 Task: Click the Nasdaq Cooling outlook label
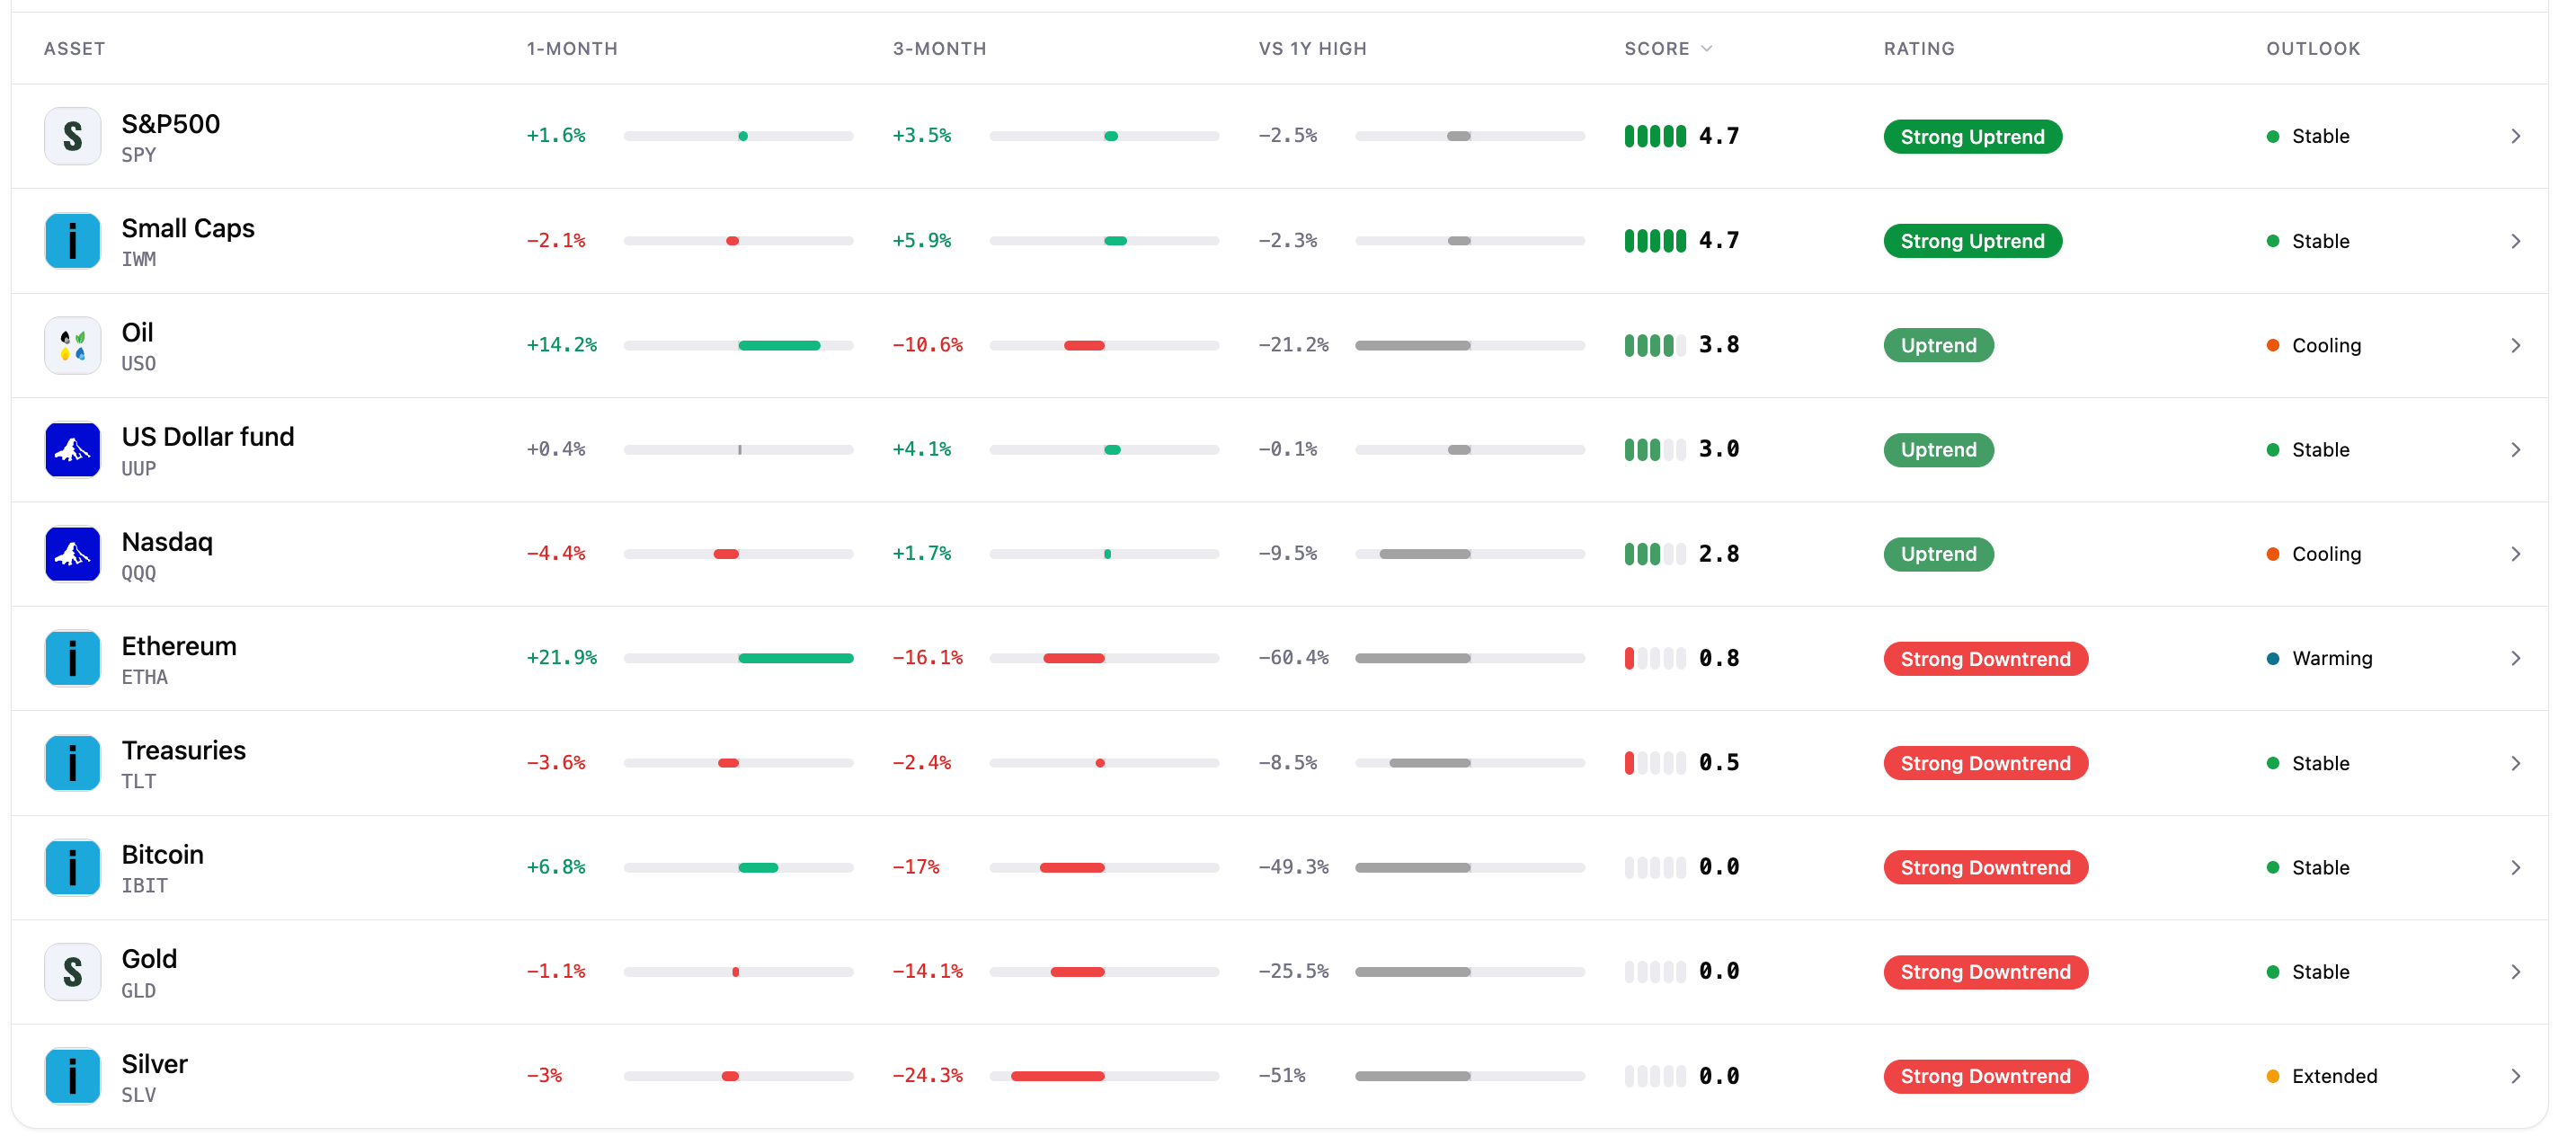[x=2326, y=554]
